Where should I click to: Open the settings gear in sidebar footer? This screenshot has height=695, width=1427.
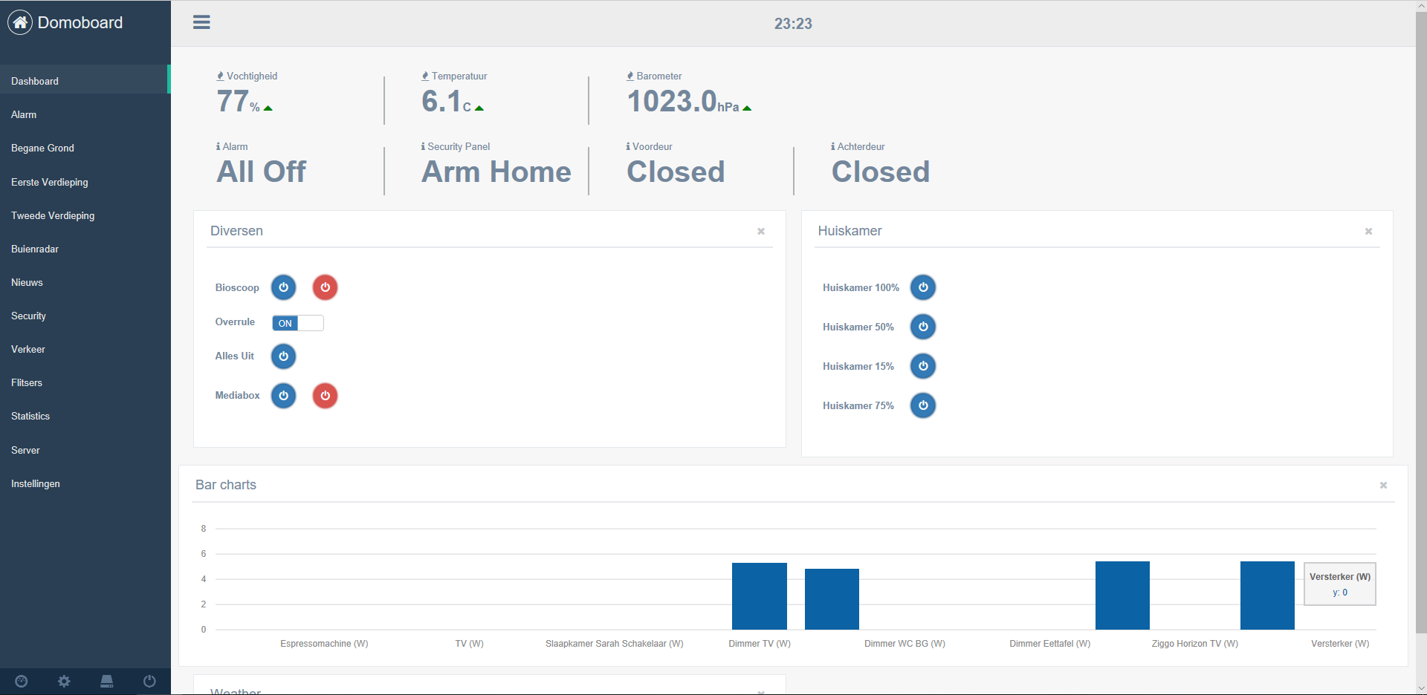pos(64,681)
